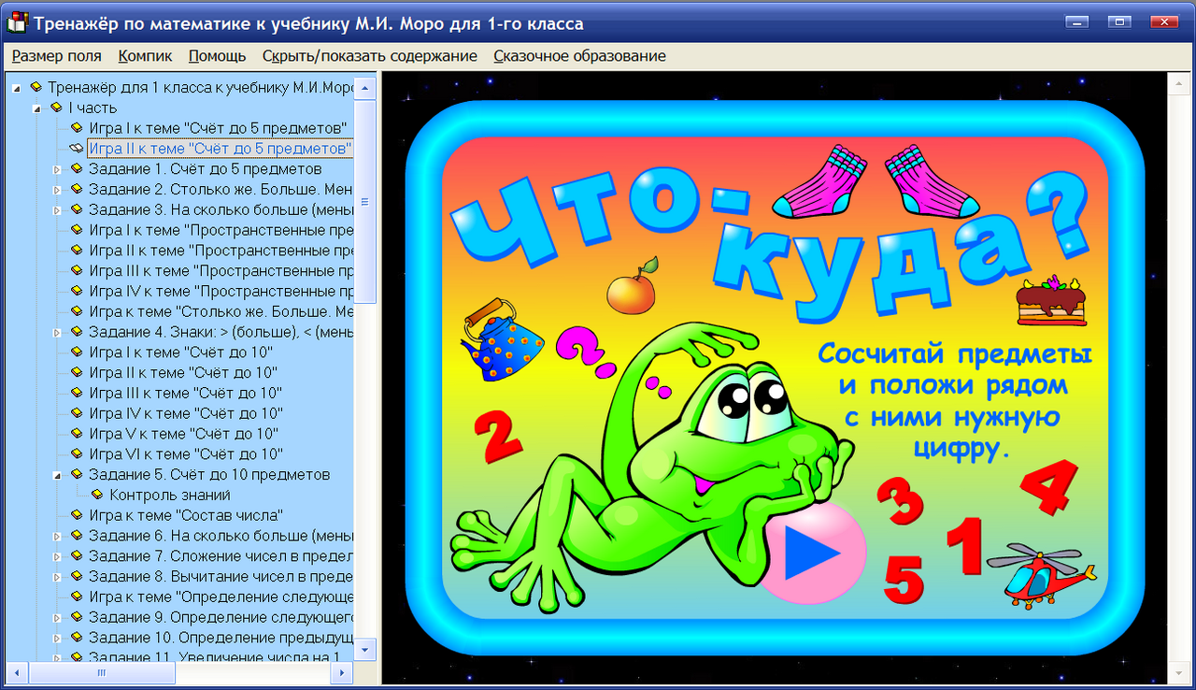This screenshot has height=690, width=1196.
Task: Collapse the root "Тренажёр для 1 класса" tree node
Action: 16,88
